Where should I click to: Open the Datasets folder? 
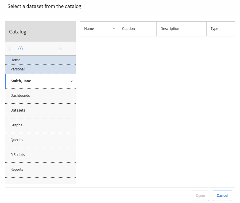click(x=40, y=111)
